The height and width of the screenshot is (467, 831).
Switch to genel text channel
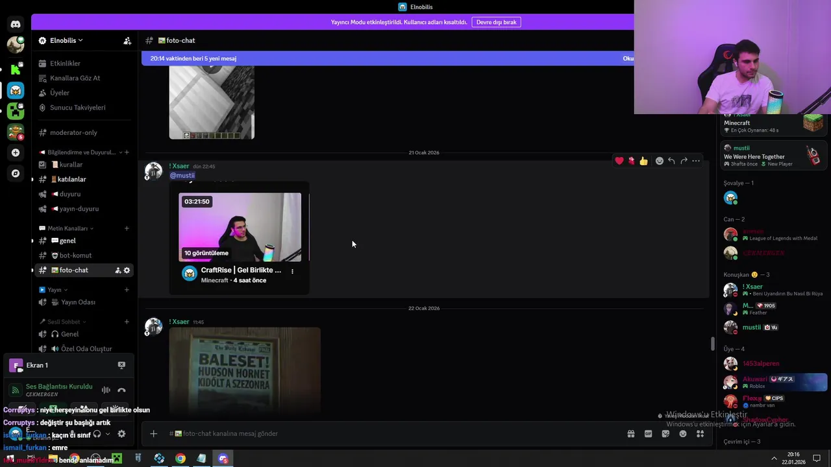83,241
